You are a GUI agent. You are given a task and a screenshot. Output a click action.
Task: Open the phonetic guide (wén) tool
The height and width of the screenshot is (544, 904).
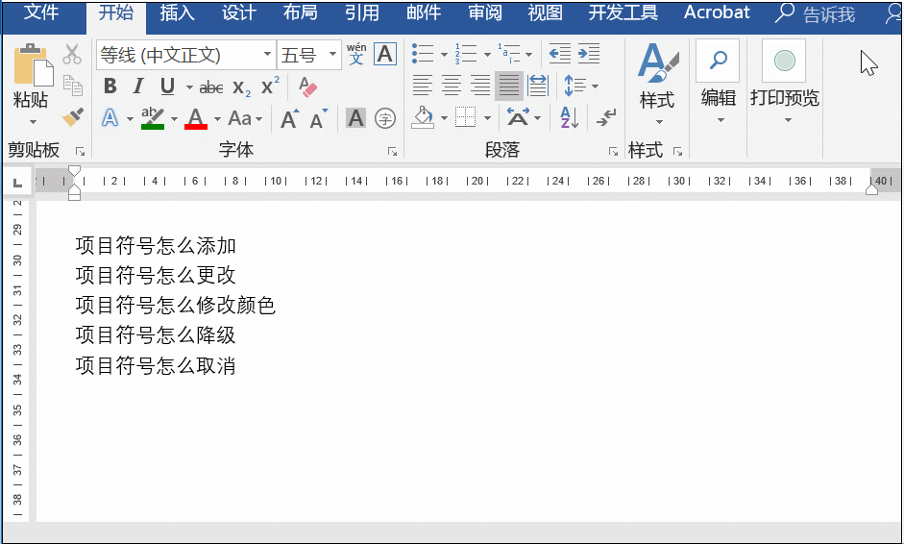tap(356, 54)
